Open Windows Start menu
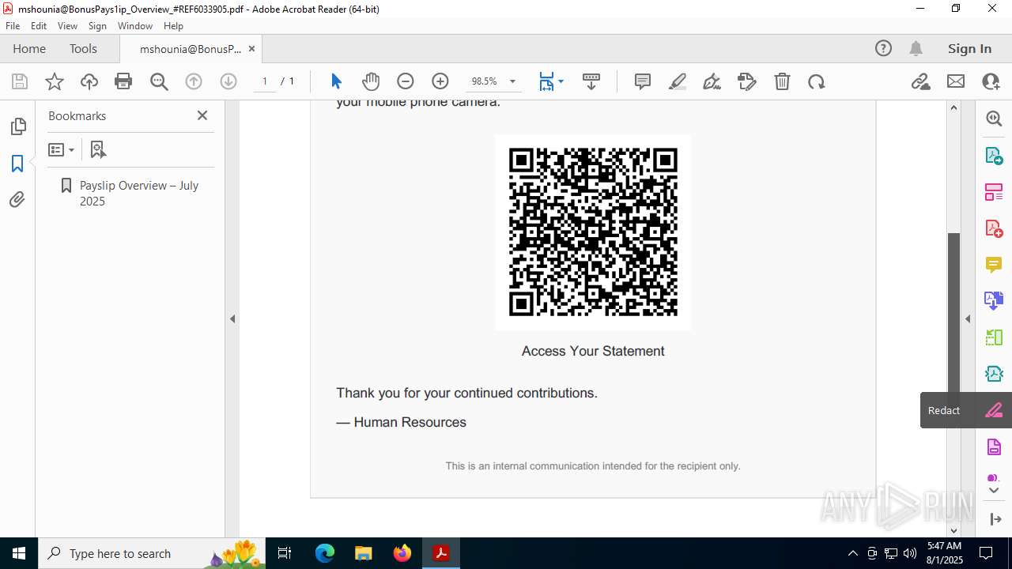Image resolution: width=1012 pixels, height=569 pixels. pyautogui.click(x=19, y=553)
